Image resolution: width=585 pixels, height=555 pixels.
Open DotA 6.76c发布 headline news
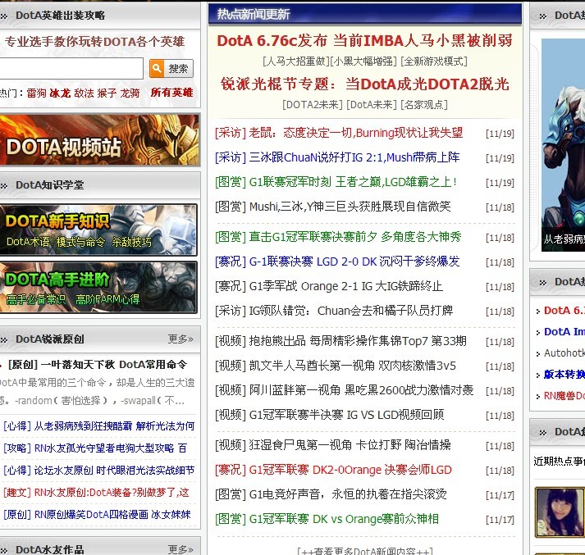coord(364,40)
